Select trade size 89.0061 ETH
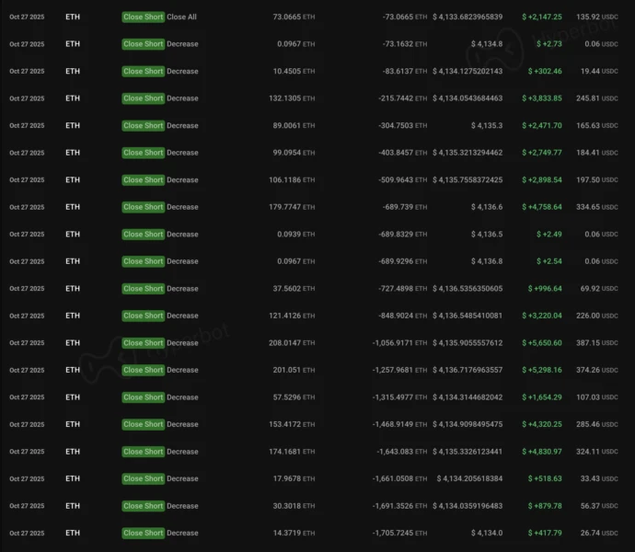Viewport: 635px width, 552px height. coord(294,125)
